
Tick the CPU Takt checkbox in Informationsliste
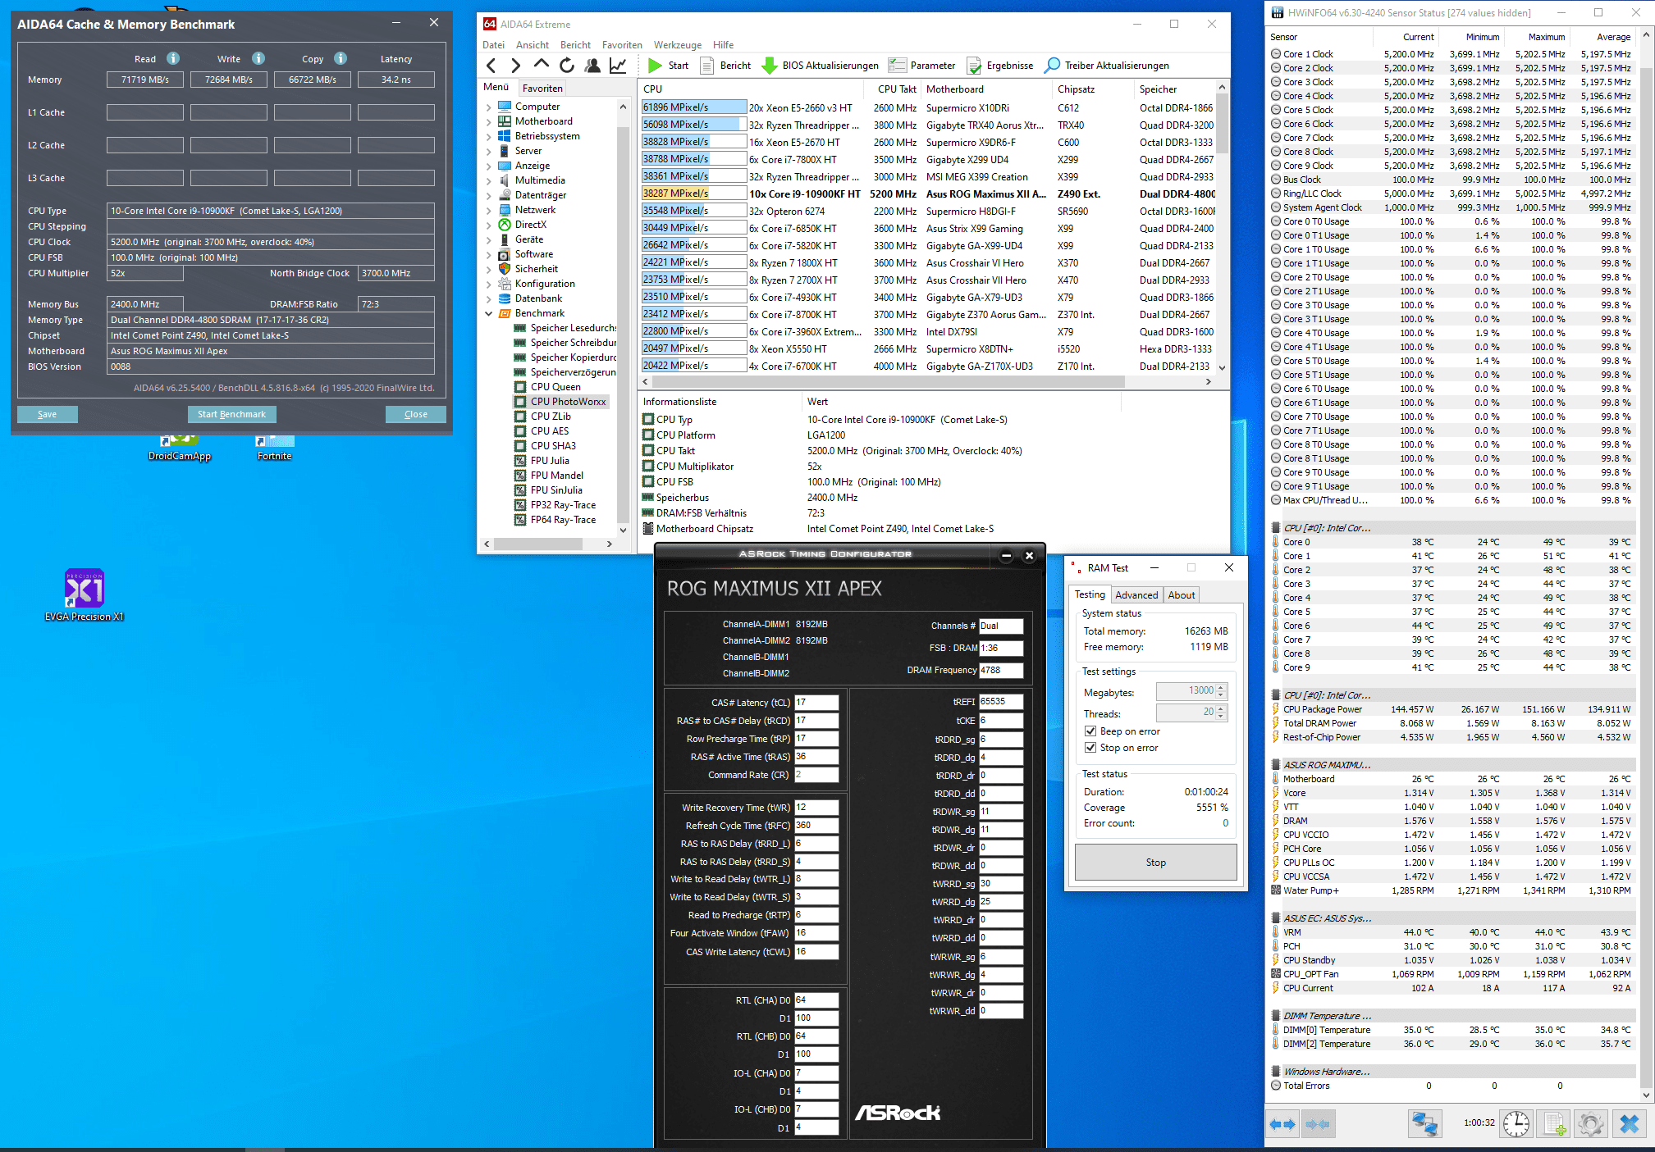pos(648,451)
